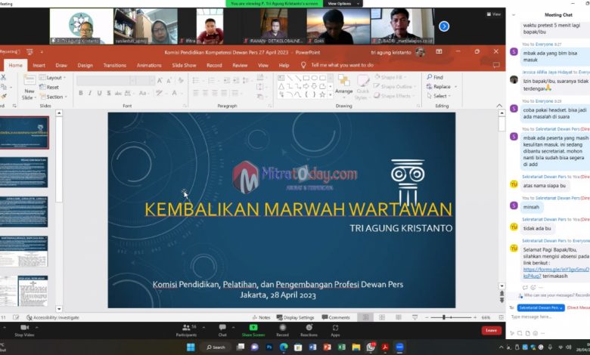
Task: Click Display Settings in status bar
Action: coord(295,317)
